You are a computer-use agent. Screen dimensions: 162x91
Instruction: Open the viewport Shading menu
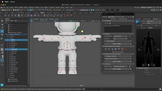[36, 19]
